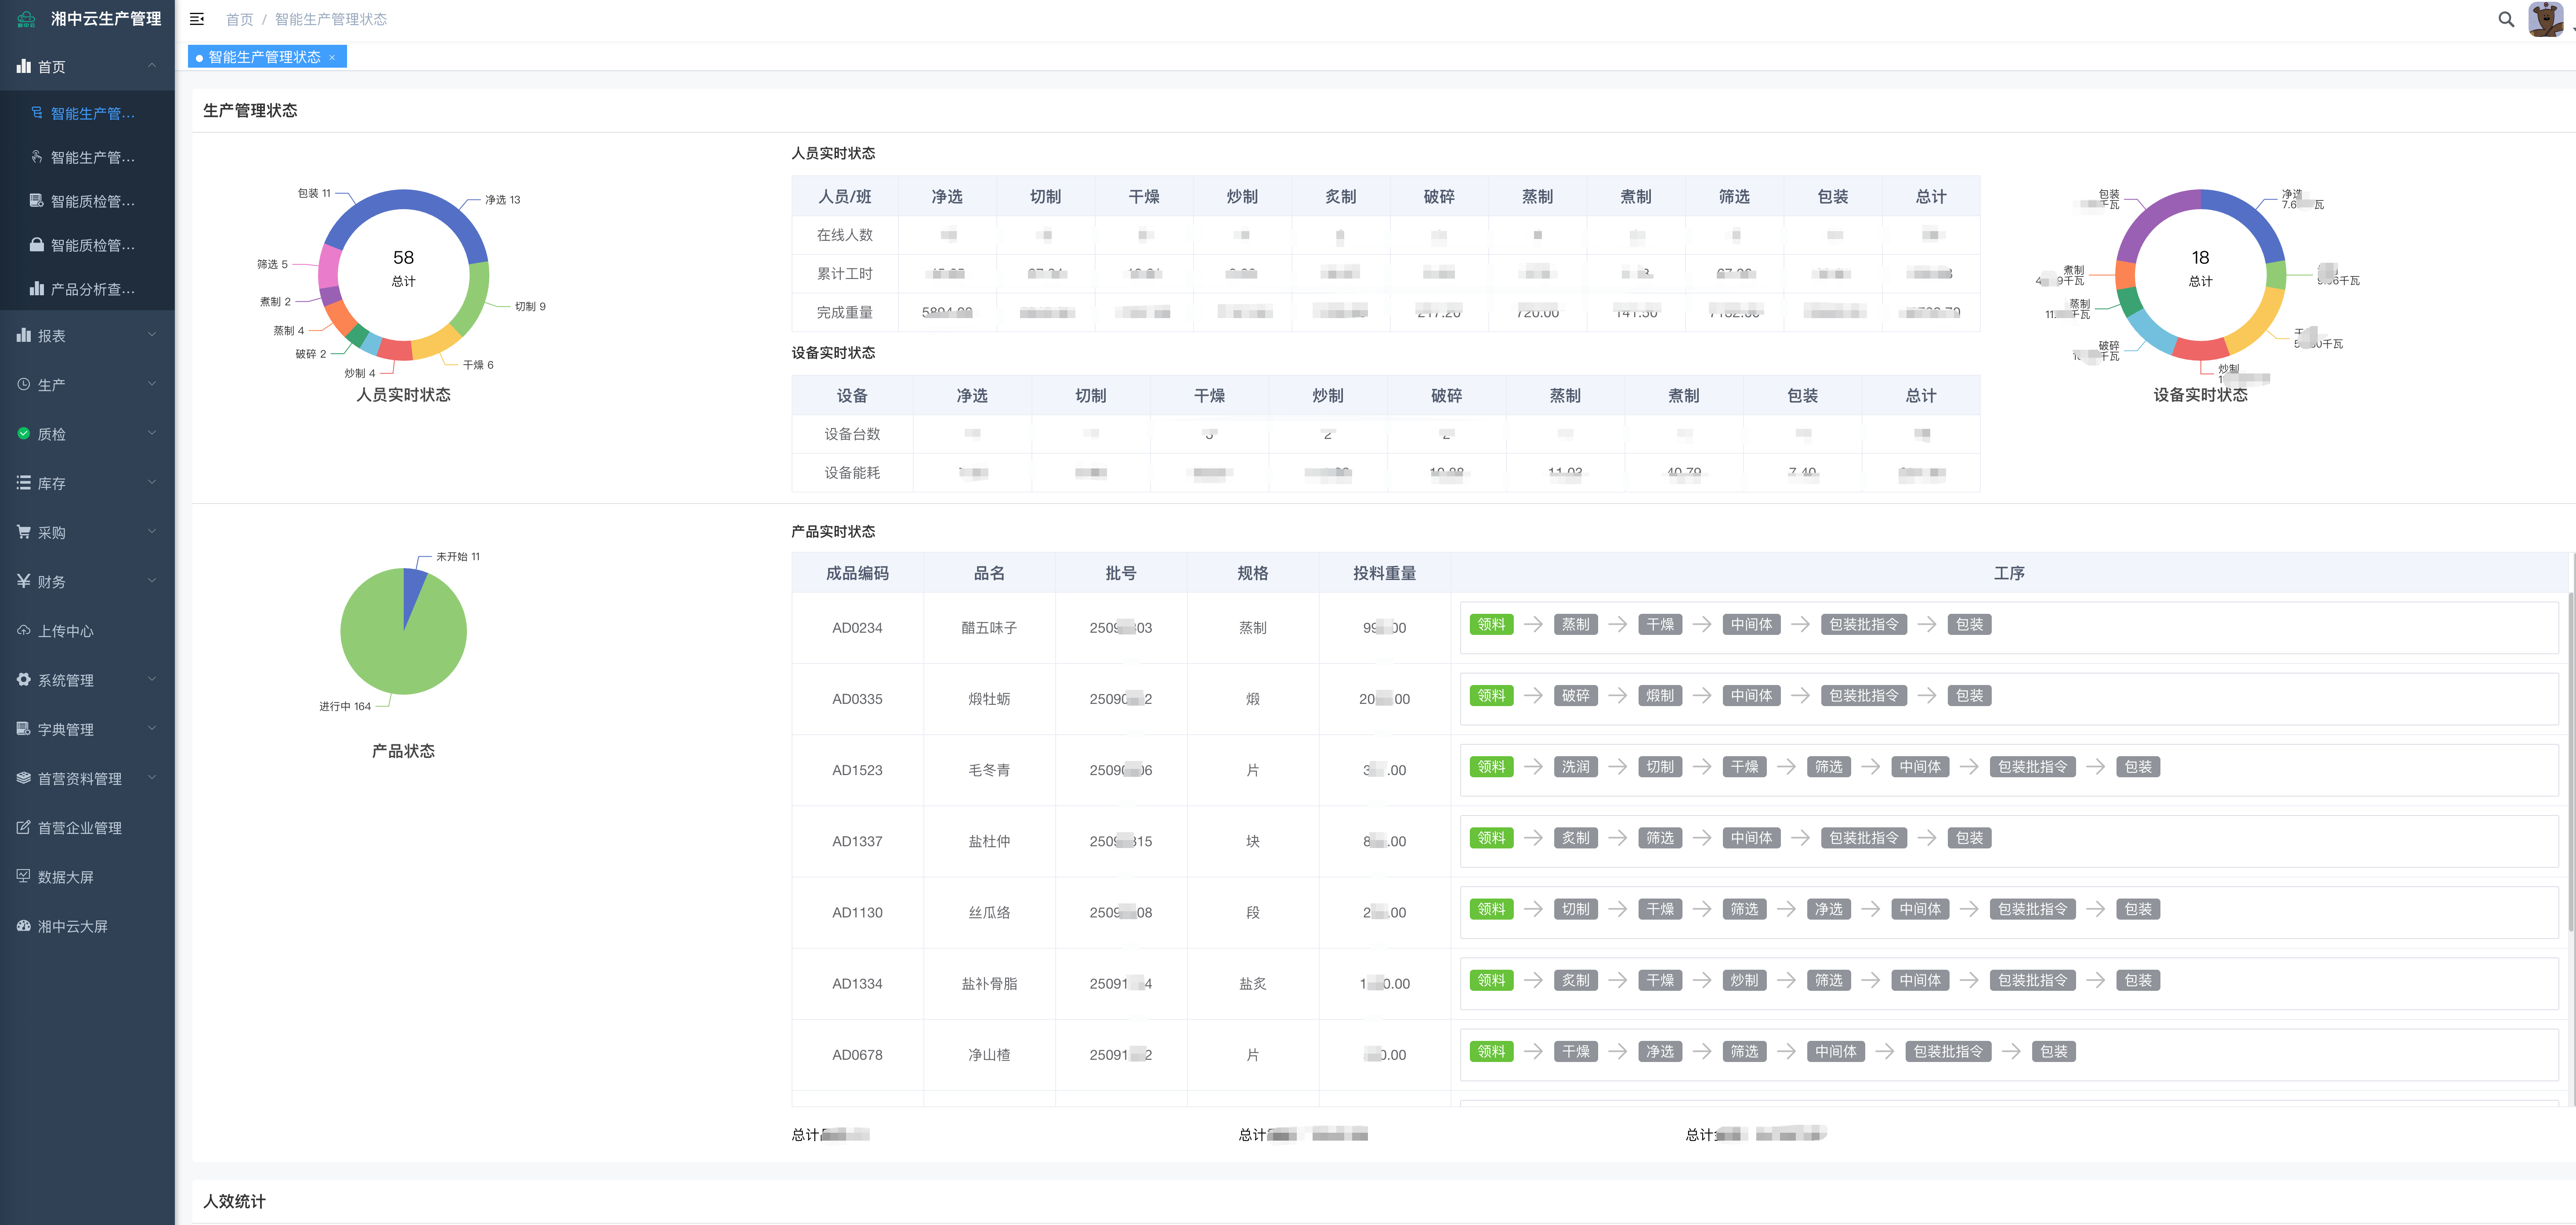
Task: Go to 首页 breadcrumb link
Action: tap(239, 19)
